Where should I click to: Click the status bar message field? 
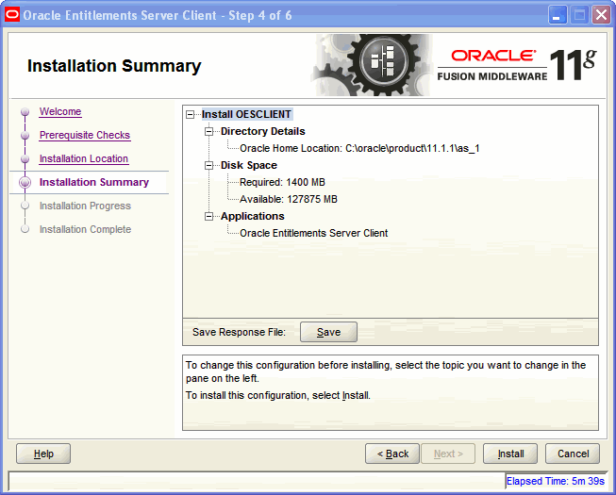[257, 481]
